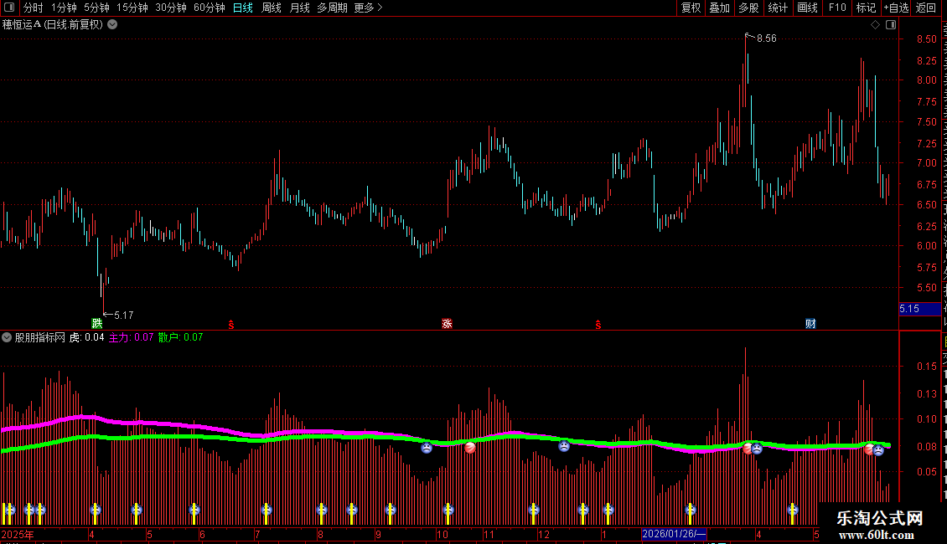Click the sad face icon after December
The image size is (947, 544).
coord(563,446)
